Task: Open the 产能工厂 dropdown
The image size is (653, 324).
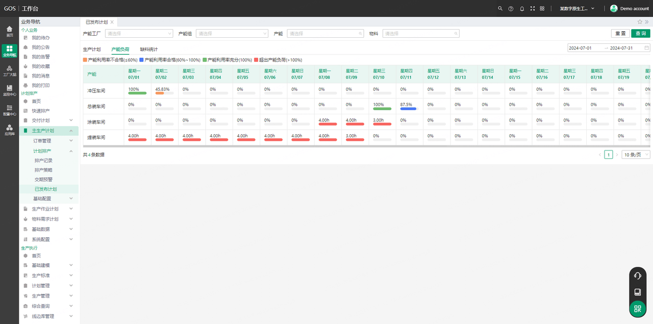Action: click(139, 34)
